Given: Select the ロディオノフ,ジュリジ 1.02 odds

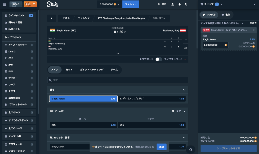Looking at the screenshot, I should coord(152,99).
